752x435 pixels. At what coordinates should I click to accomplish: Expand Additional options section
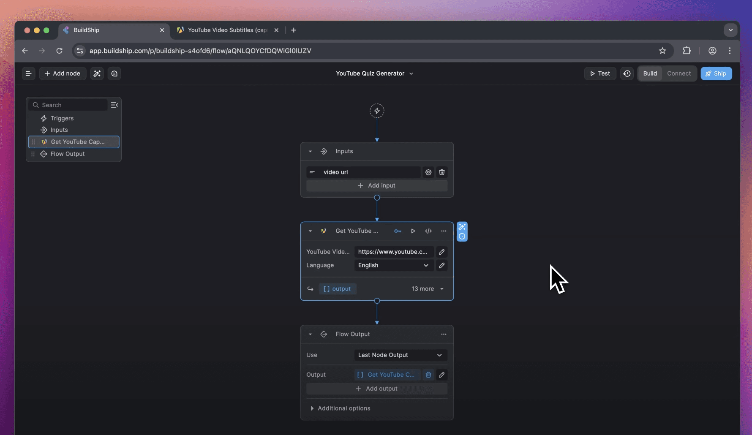(x=341, y=408)
